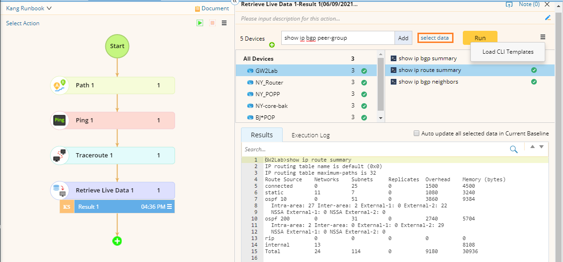563x262 pixels.
Task: Click the magnifier icon in results search
Action: [x=513, y=149]
